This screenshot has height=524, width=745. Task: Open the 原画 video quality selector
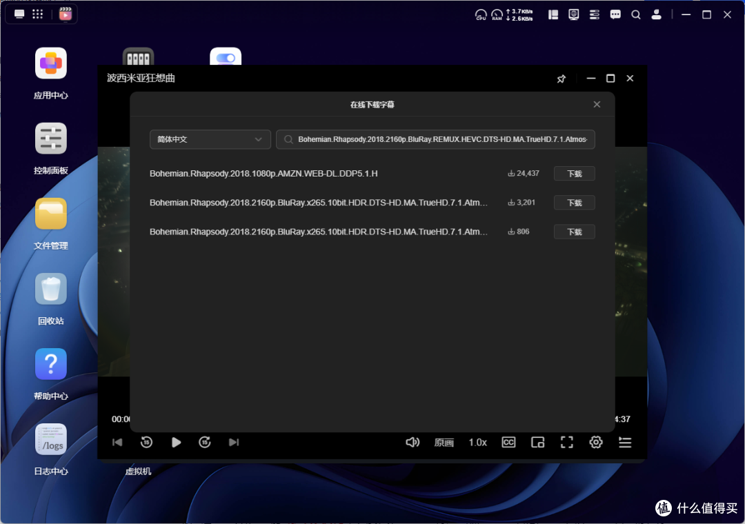coord(444,443)
